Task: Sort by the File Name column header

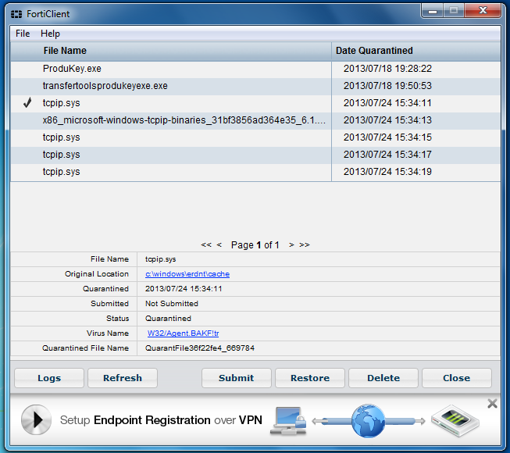Action: click(x=171, y=51)
